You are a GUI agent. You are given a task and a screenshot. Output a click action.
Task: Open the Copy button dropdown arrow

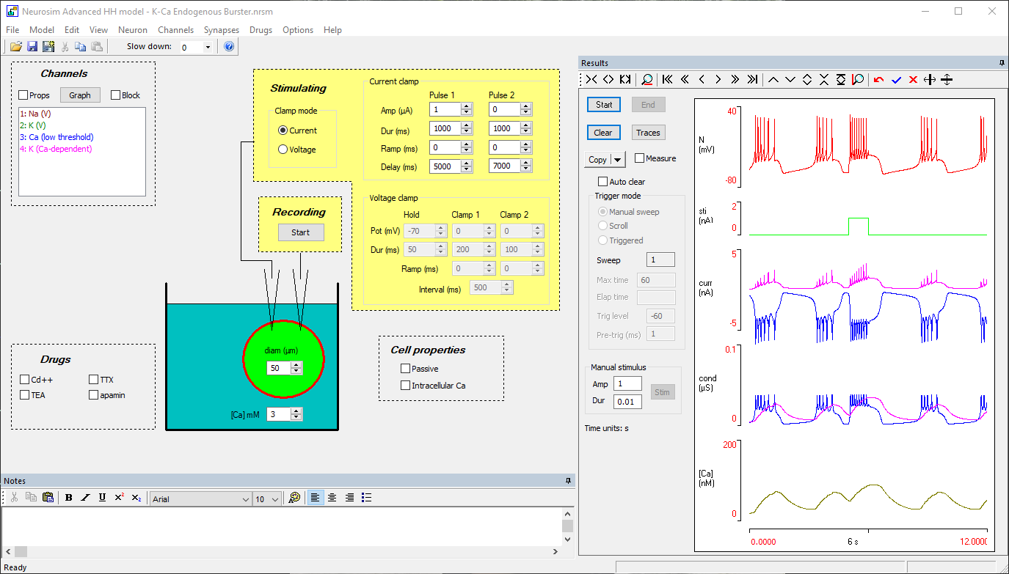618,160
